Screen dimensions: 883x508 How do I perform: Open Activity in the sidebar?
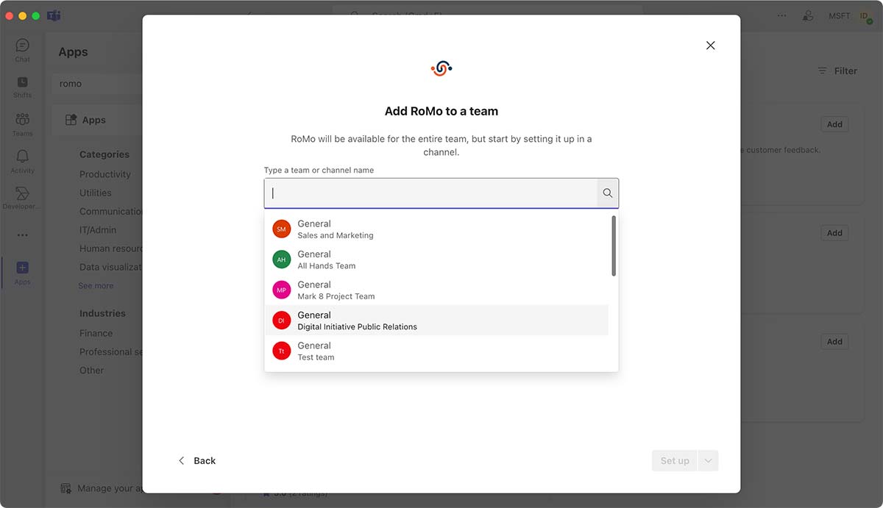point(23,160)
